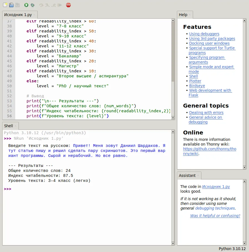This screenshot has height=252, width=249.
Task: Click the empty Shell prompt line
Action: coord(87,189)
